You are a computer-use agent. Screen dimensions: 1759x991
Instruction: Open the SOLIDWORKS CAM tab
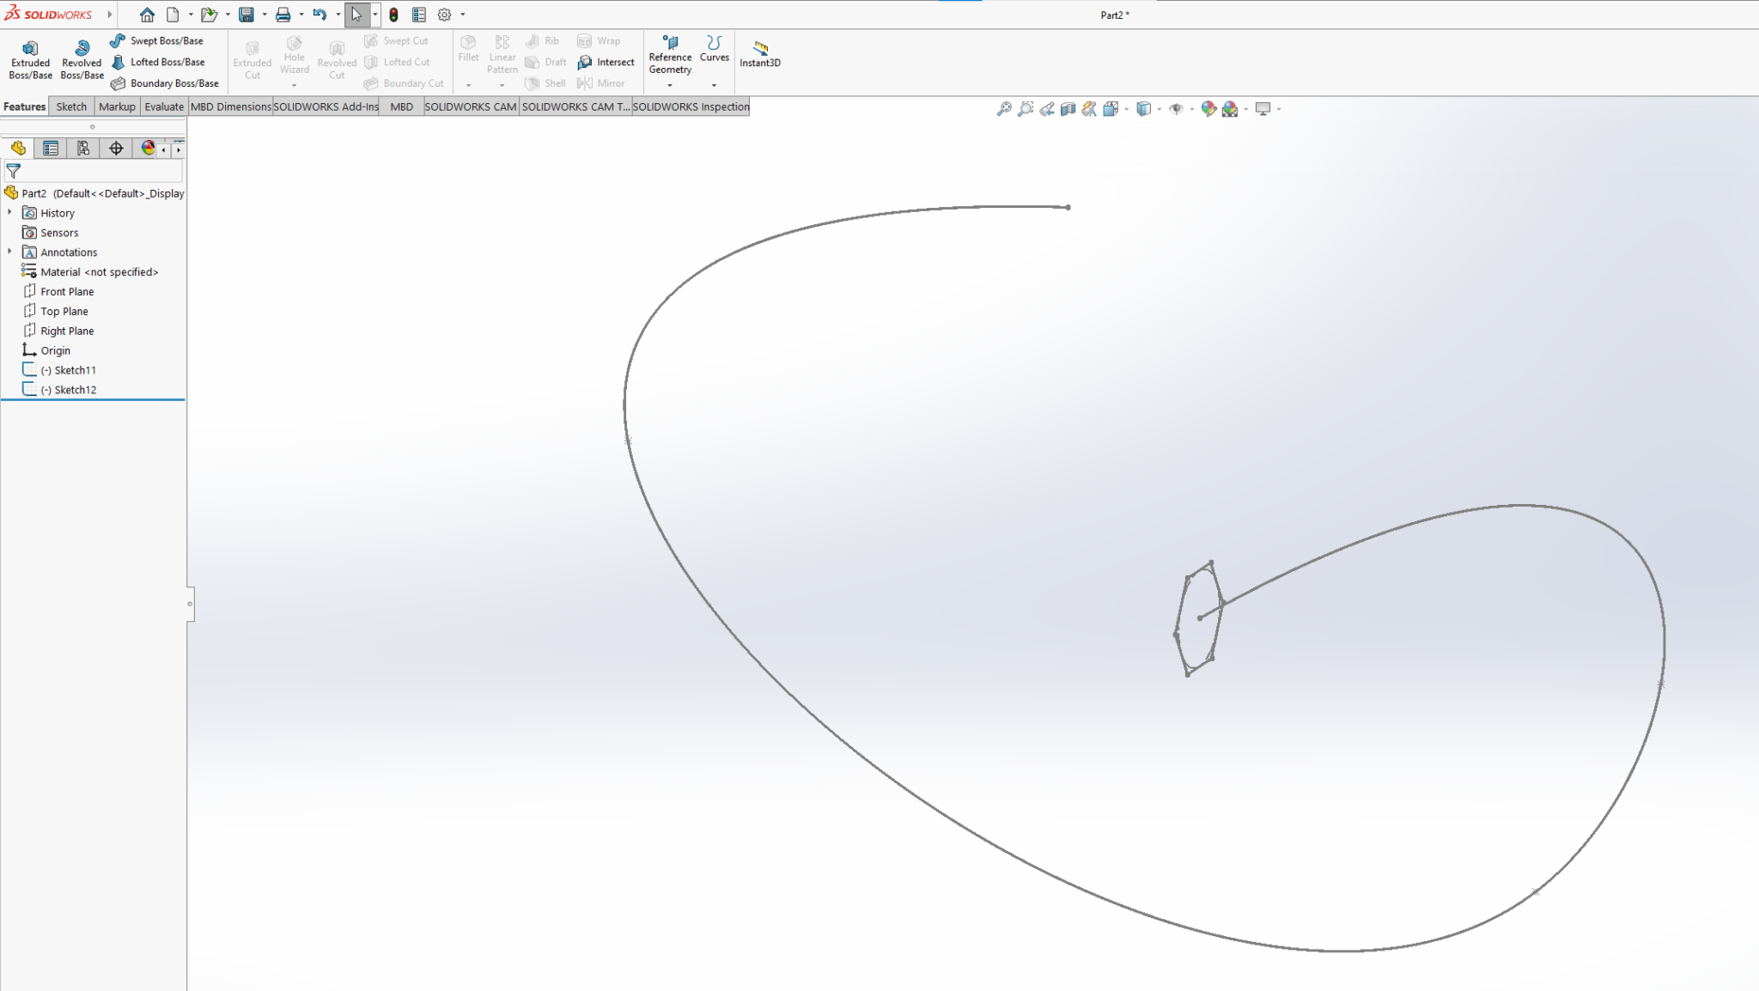(x=471, y=106)
